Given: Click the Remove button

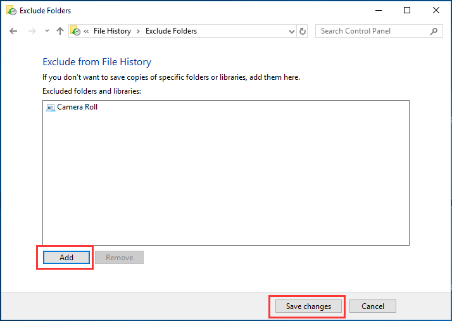Looking at the screenshot, I should tap(119, 258).
